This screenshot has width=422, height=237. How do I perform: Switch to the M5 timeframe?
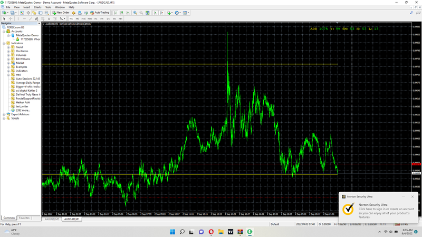[77, 18]
